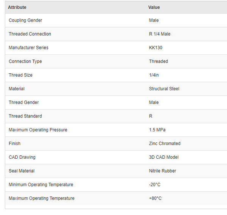Viewport: 227px width, 215px height.
Task: Click the Zinc Chromated finish value
Action: point(165,144)
